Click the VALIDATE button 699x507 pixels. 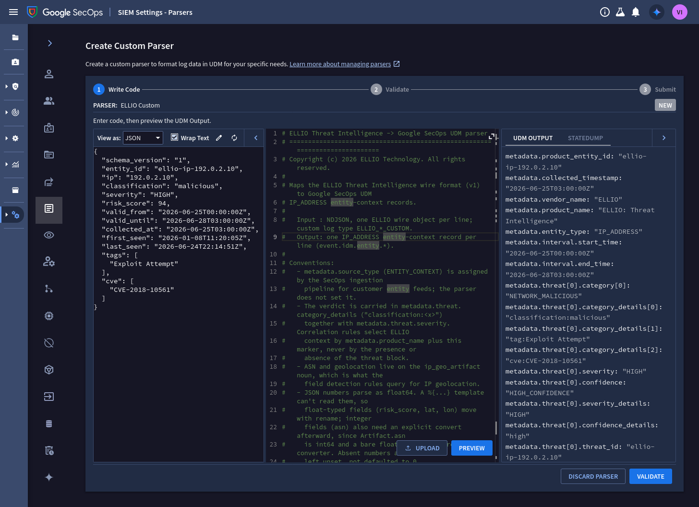click(x=651, y=476)
